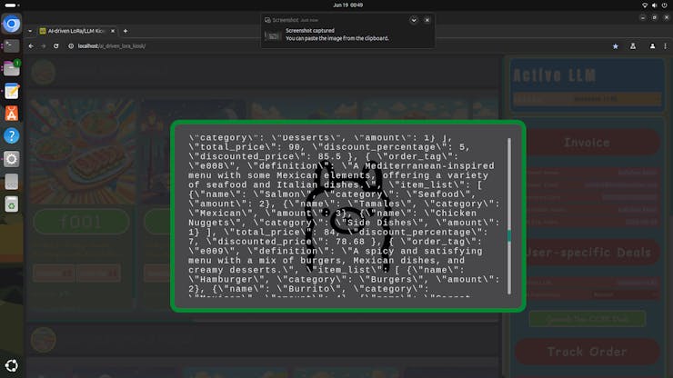The image size is (673, 378).
Task: Launch Text Editor from the dock
Action: click(12, 91)
